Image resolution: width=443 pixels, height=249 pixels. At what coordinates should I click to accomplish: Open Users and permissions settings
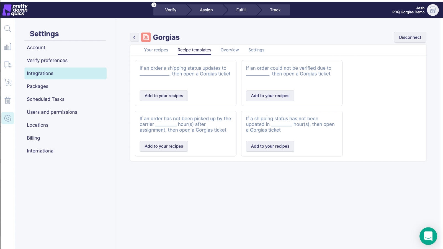click(x=52, y=112)
